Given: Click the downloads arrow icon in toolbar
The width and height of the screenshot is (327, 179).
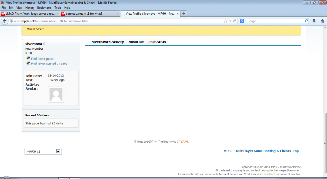Looking at the screenshot, I should (x=314, y=21).
